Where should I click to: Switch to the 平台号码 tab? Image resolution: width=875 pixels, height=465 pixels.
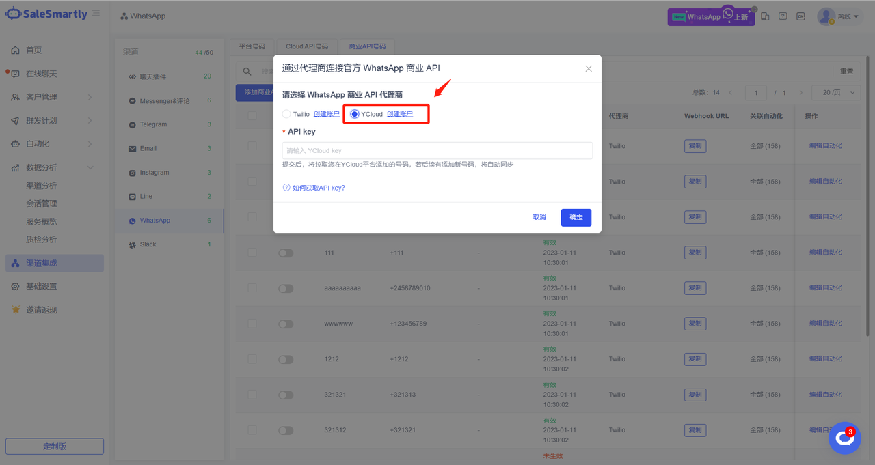252,46
